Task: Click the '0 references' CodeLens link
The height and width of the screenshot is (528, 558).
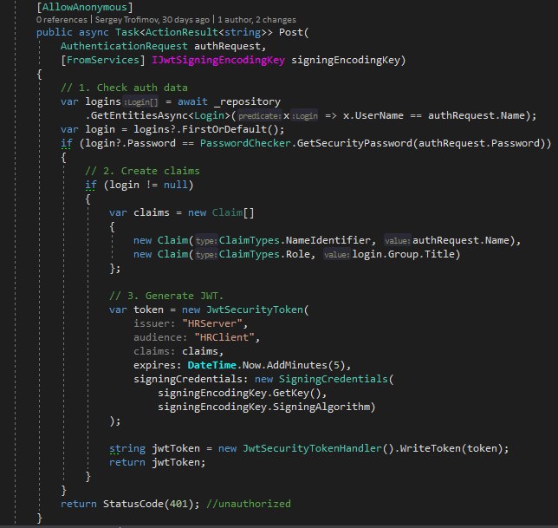Action: [62, 20]
